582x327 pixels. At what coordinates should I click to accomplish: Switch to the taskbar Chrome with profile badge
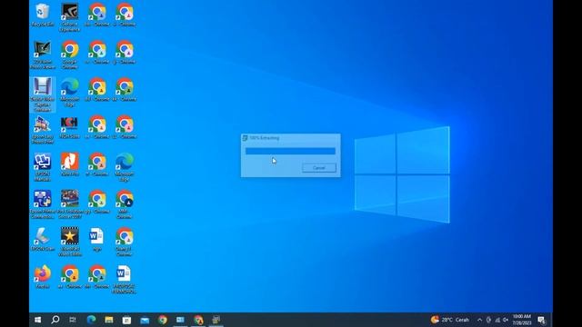(x=198, y=320)
